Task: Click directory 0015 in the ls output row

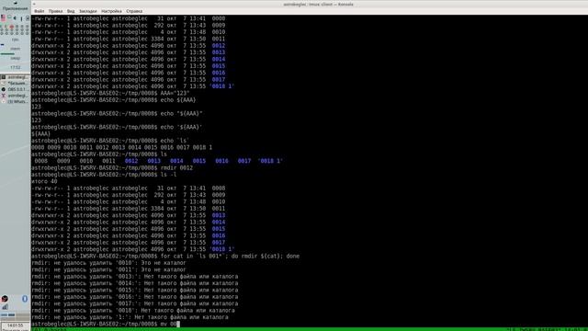Action: pos(199,161)
